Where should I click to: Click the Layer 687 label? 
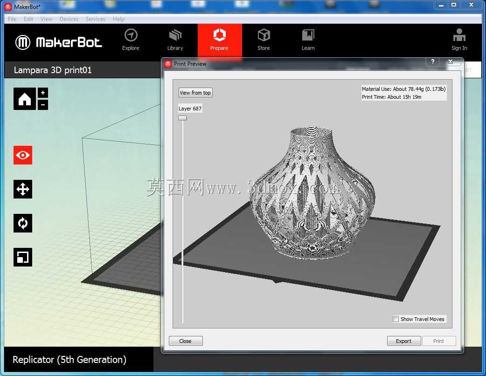[x=190, y=109]
